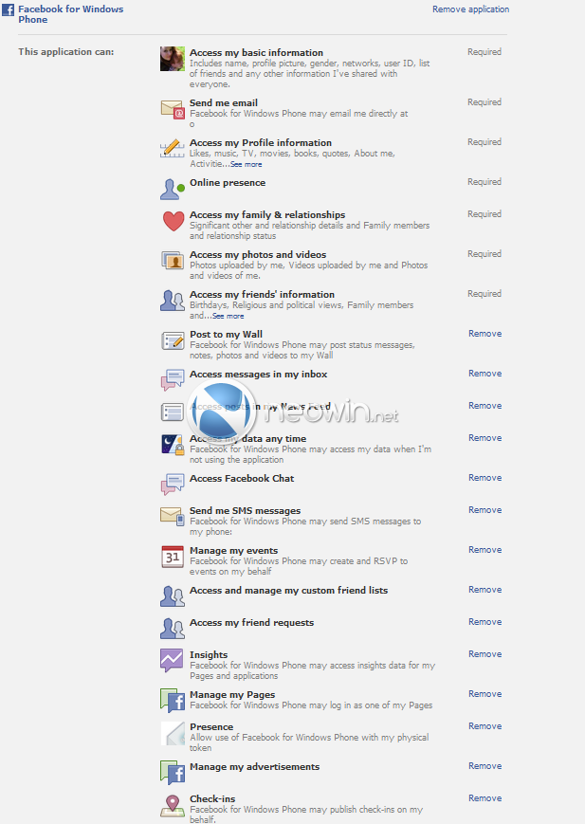This screenshot has width=585, height=824.
Task: Click the Manage my events heading
Action: point(233,551)
